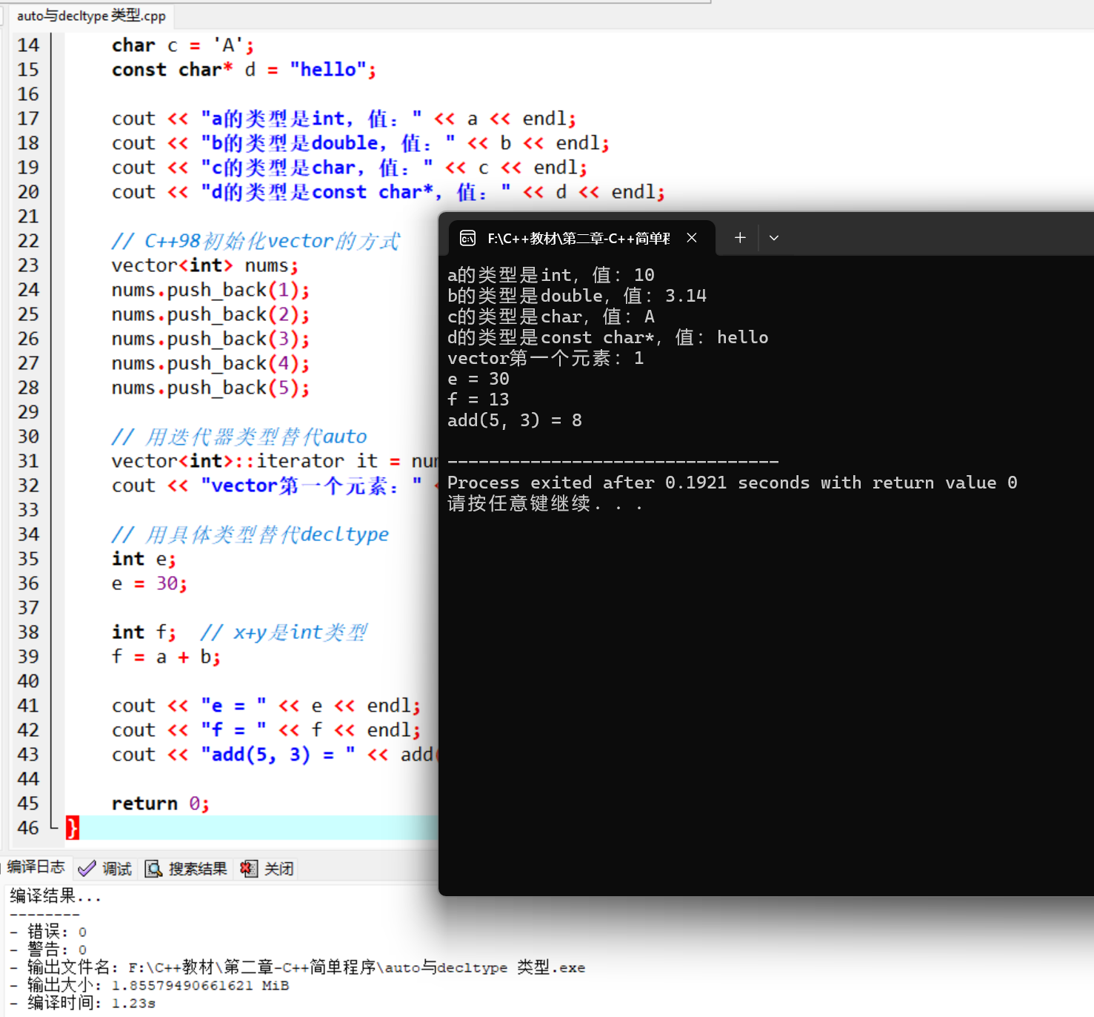Select the terminal tab titled F:\C++教材
The image size is (1094, 1017).
581,238
